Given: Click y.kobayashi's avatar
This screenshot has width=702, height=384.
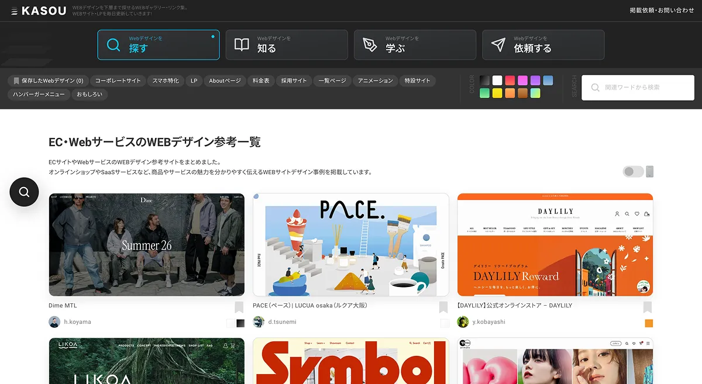Looking at the screenshot, I should tap(463, 322).
